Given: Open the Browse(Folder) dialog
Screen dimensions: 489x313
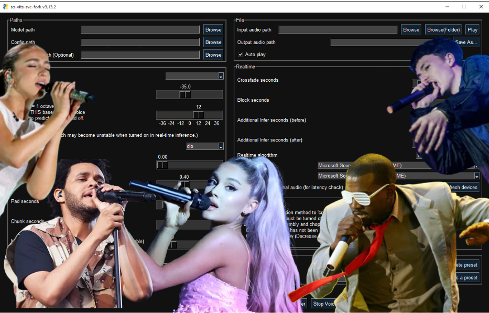Looking at the screenshot, I should (443, 30).
